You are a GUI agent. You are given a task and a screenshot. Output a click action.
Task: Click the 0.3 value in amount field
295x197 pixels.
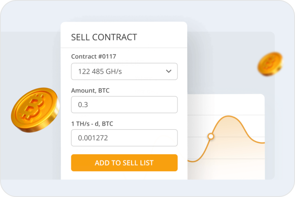click(83, 105)
